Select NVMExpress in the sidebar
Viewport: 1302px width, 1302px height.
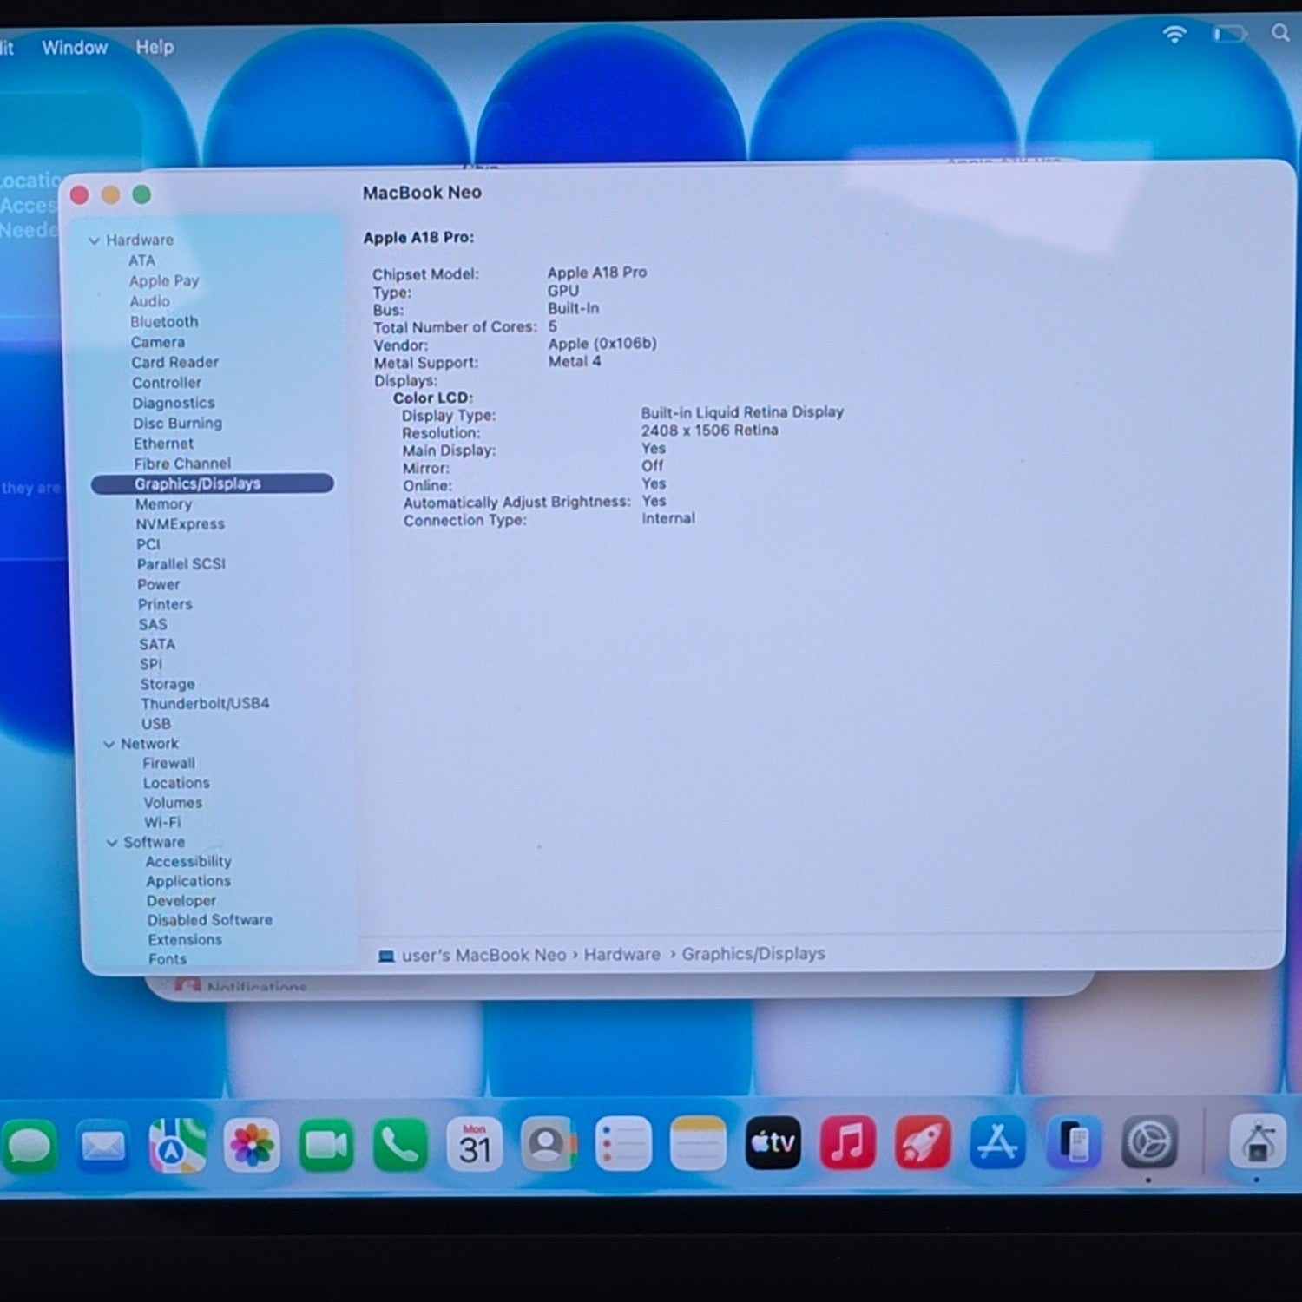point(181,524)
